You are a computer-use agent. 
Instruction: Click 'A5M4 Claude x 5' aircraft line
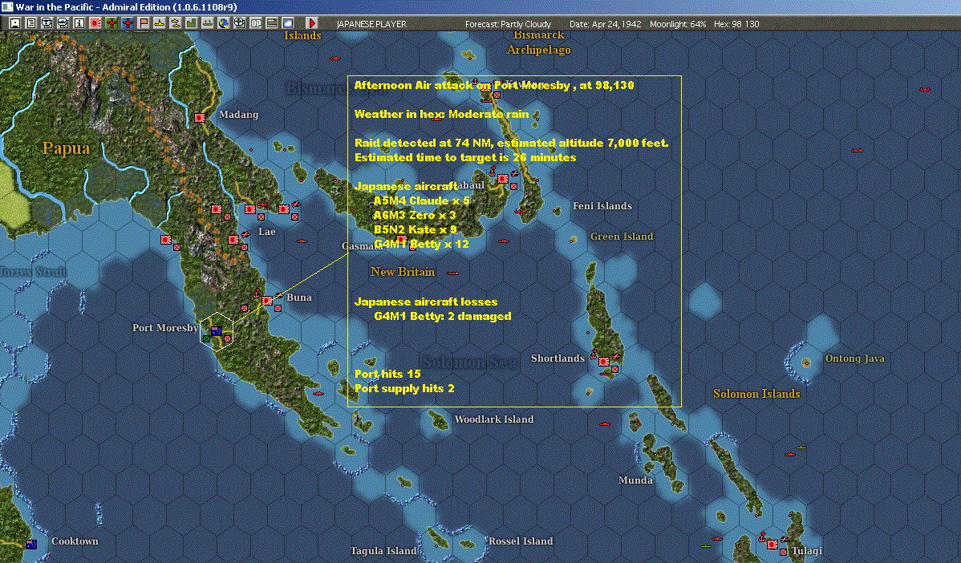pos(421,201)
